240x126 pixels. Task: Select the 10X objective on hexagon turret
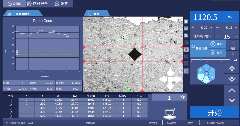[x=212, y=70]
